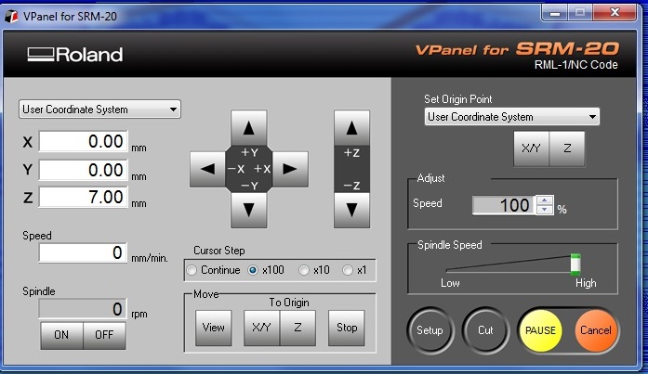Click the 'To Origin' label
Viewport: 648px width, 374px height.
click(289, 303)
